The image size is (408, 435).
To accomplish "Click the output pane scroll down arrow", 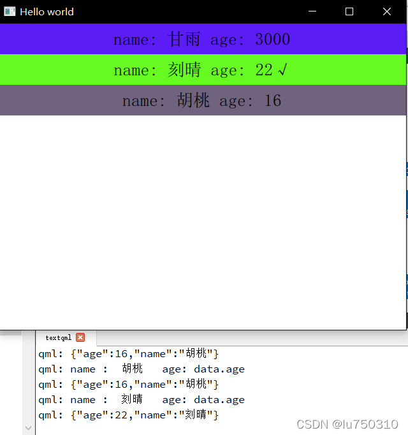I will pos(28,428).
